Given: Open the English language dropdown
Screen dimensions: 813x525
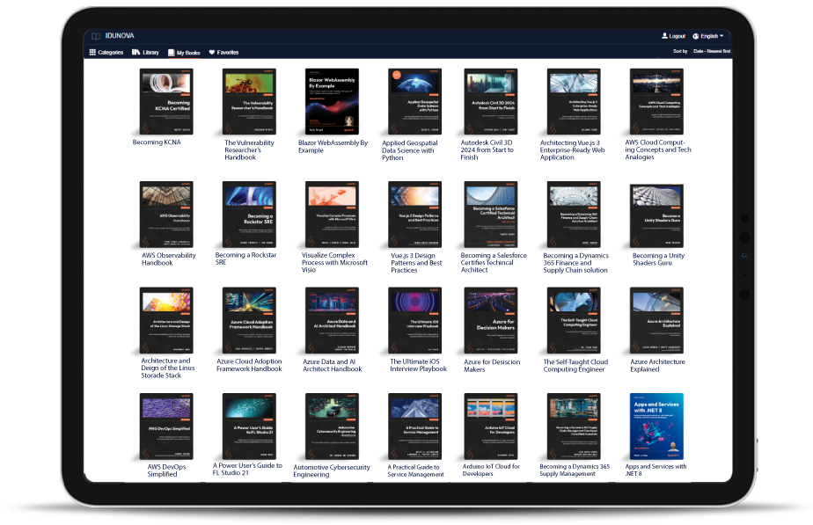Looking at the screenshot, I should click(708, 36).
